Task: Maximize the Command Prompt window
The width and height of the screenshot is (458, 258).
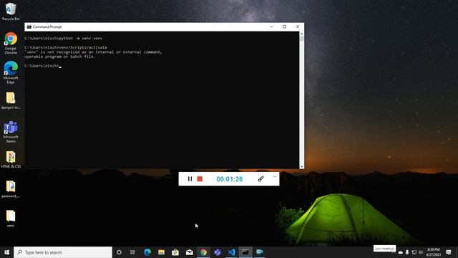Action: coord(285,27)
